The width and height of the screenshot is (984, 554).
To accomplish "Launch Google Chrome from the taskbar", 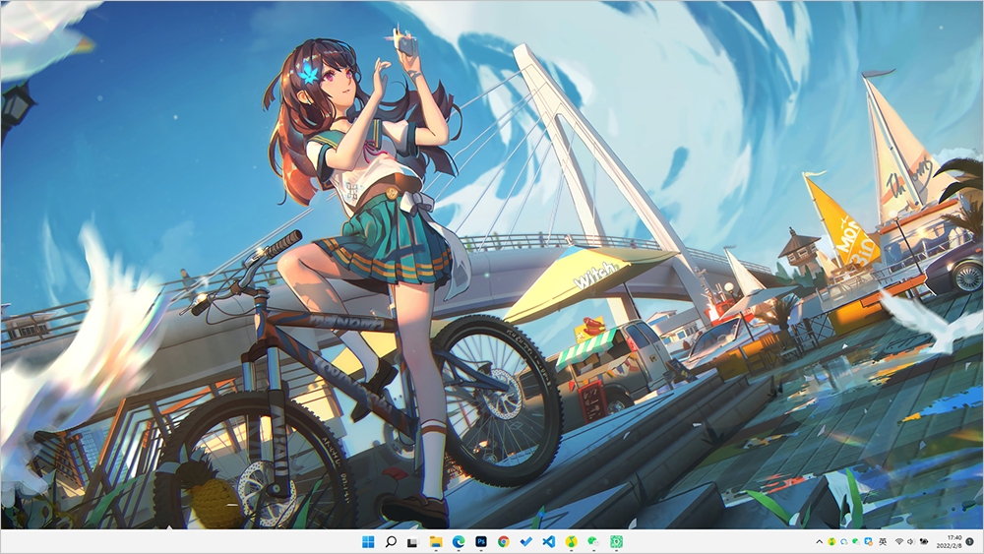I will 503,541.
